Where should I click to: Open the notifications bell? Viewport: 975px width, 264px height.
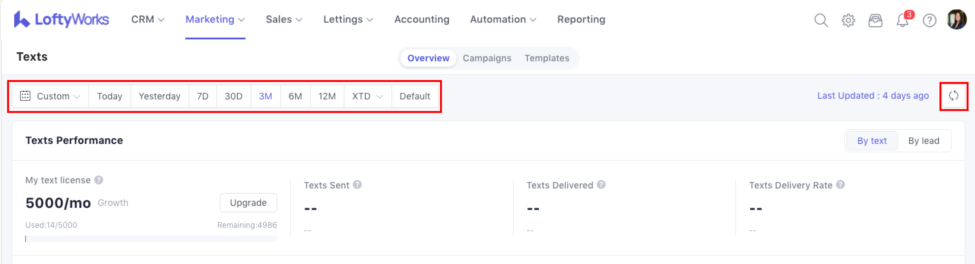(903, 20)
